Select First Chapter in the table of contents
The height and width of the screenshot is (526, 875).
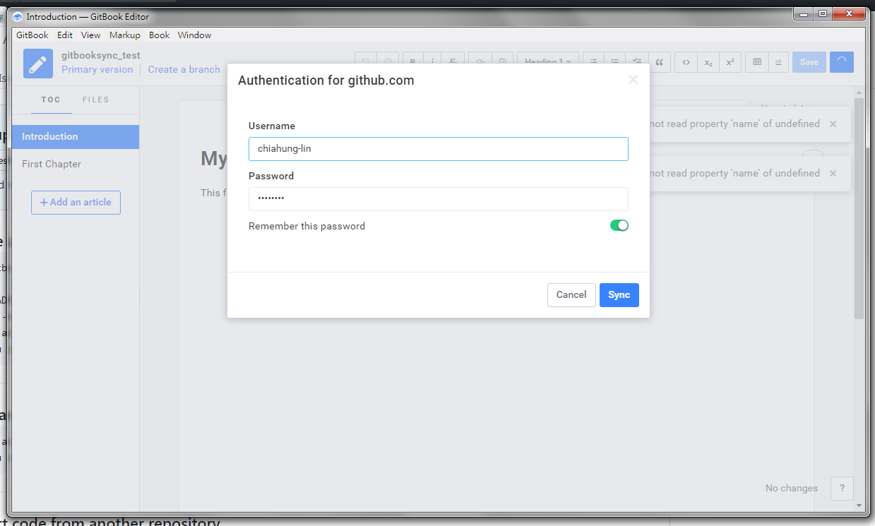coord(52,165)
